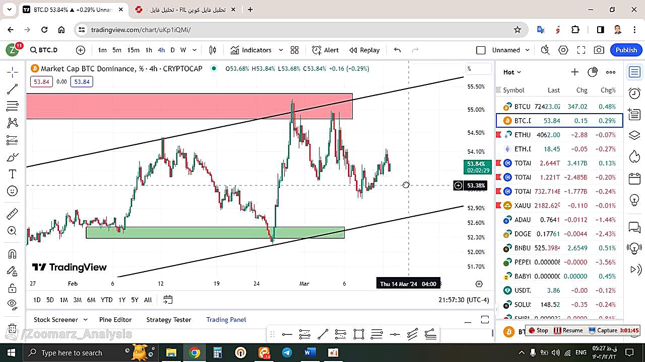Select the 1m timeframe
The image size is (645, 362).
(102, 50)
